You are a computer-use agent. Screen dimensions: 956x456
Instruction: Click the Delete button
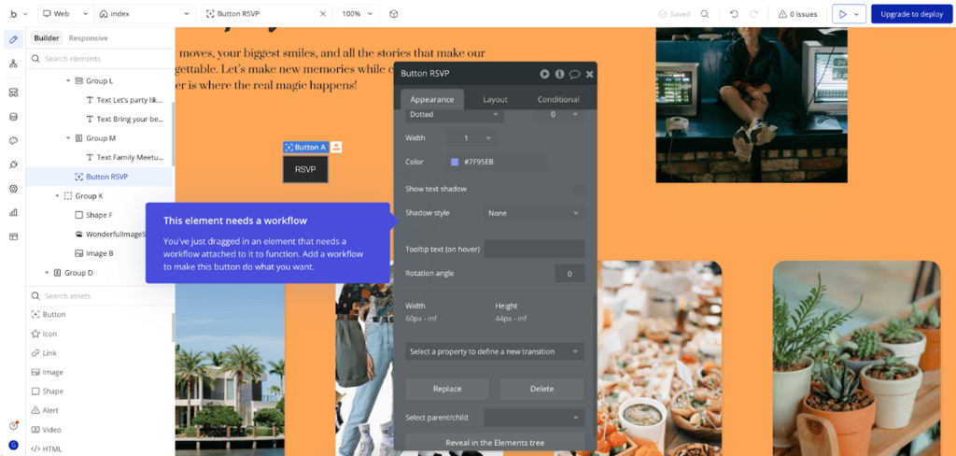click(542, 389)
